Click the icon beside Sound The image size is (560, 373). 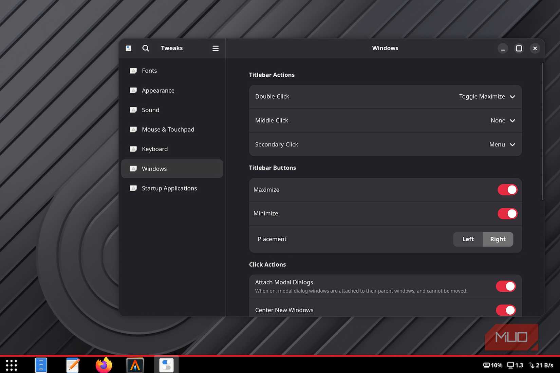click(x=133, y=110)
